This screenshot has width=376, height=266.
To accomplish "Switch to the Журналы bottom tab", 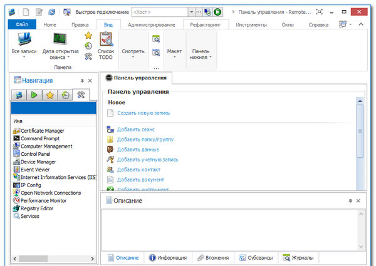I will click(298, 257).
